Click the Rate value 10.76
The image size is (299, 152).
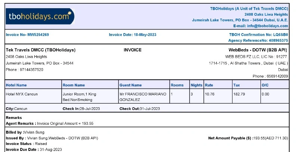(x=210, y=94)
